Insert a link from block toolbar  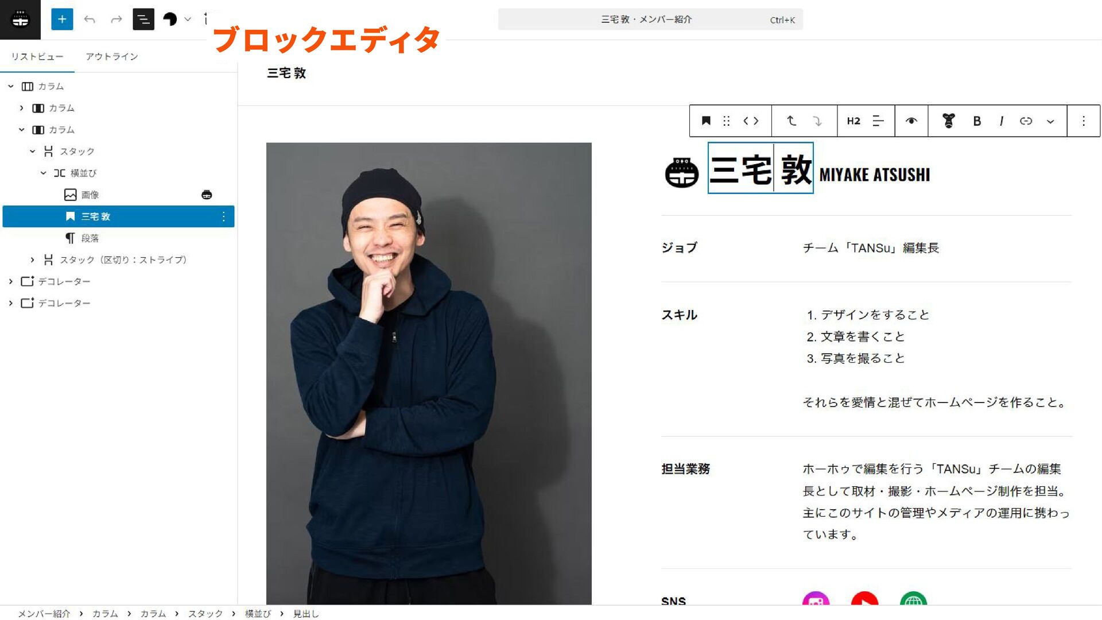pyautogui.click(x=1026, y=121)
